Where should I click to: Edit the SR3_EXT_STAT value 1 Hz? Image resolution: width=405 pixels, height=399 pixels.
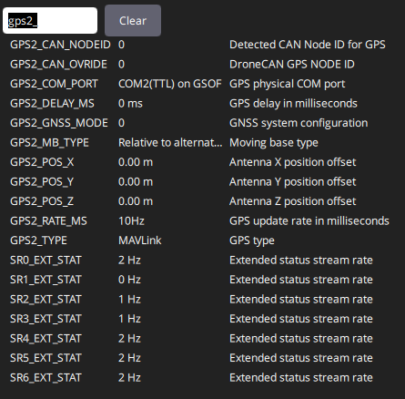coord(129,319)
